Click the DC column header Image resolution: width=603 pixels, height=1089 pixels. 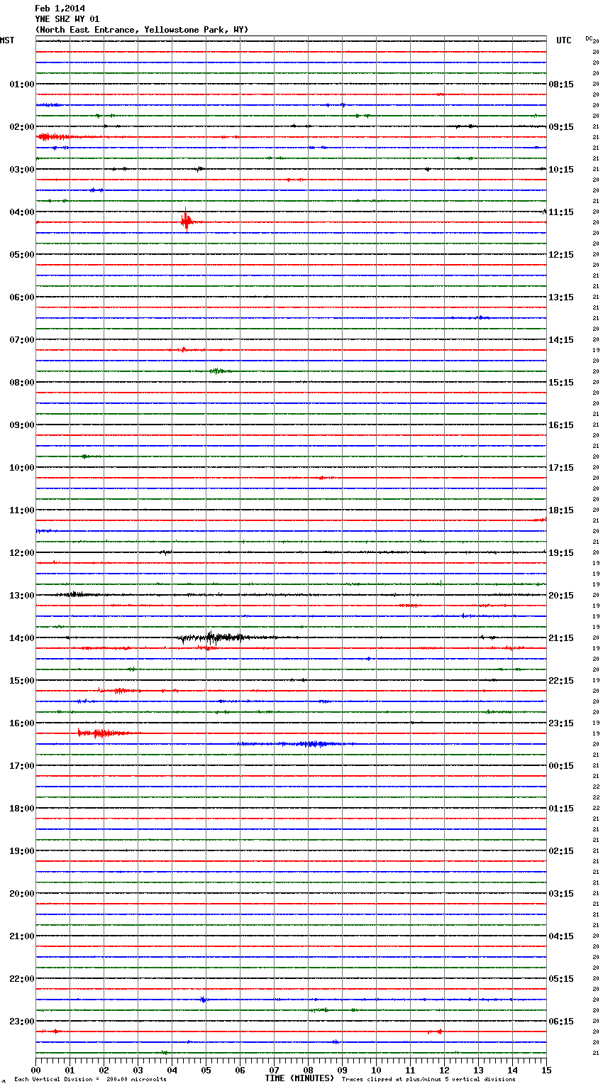pos(589,38)
